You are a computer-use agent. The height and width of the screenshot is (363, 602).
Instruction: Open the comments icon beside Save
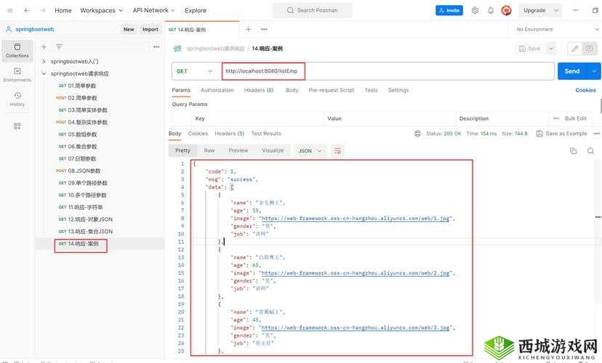click(x=591, y=49)
